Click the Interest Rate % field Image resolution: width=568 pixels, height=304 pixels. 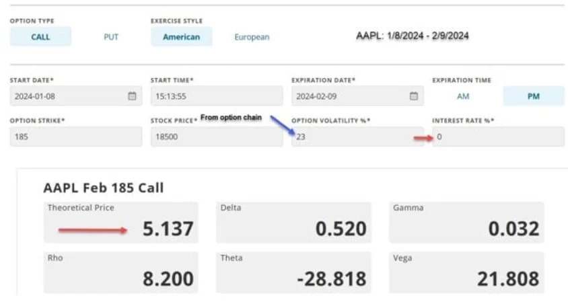[x=498, y=137]
